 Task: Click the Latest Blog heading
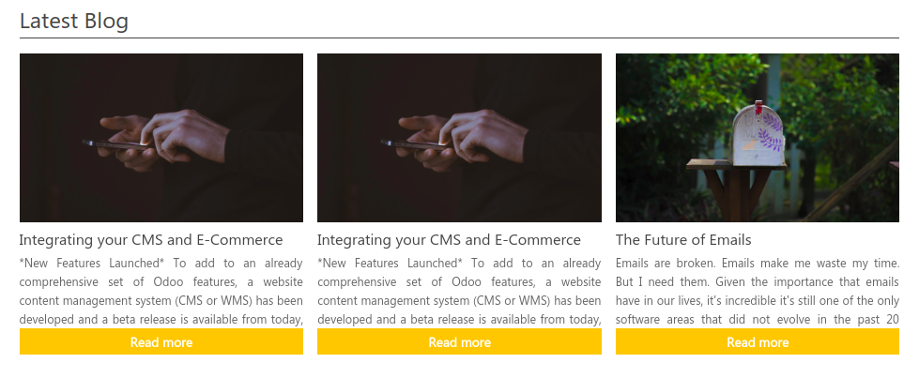(x=74, y=21)
